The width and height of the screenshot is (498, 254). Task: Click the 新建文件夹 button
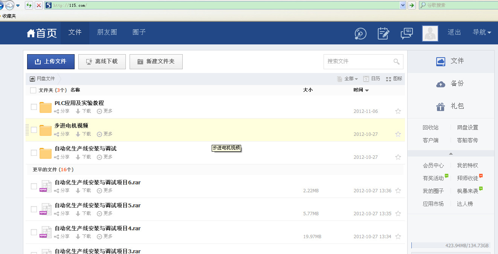[156, 62]
